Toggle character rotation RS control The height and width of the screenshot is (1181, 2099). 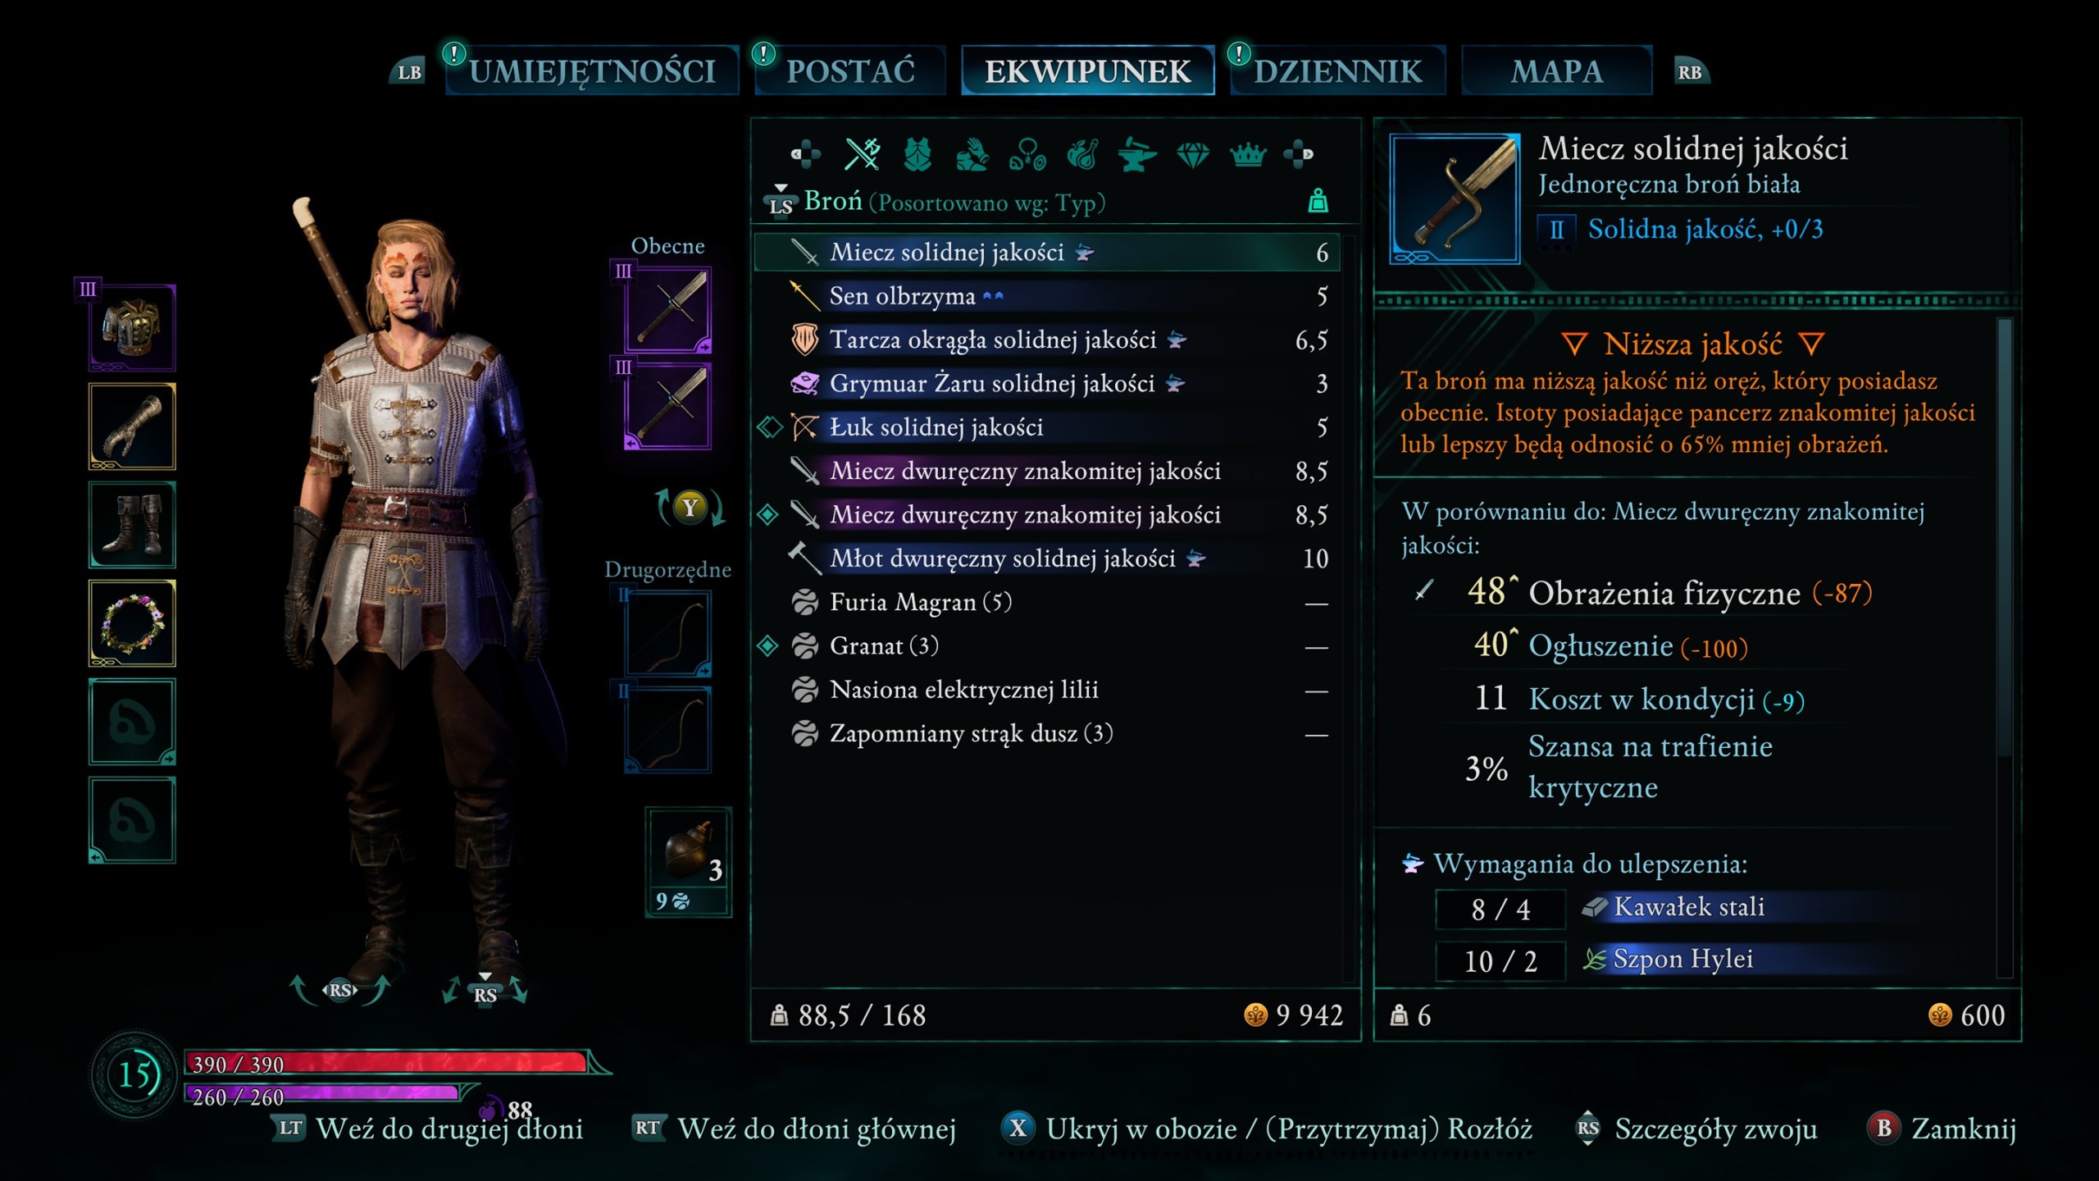[339, 990]
